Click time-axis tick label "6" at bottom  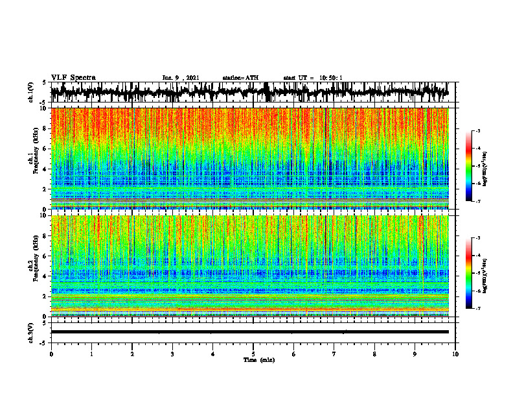294,354
